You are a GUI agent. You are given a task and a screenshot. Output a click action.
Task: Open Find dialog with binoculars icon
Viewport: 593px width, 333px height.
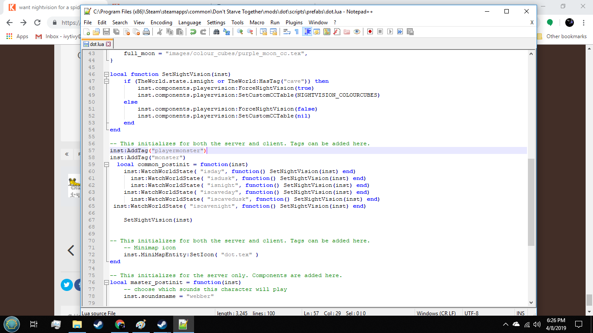pos(216,32)
